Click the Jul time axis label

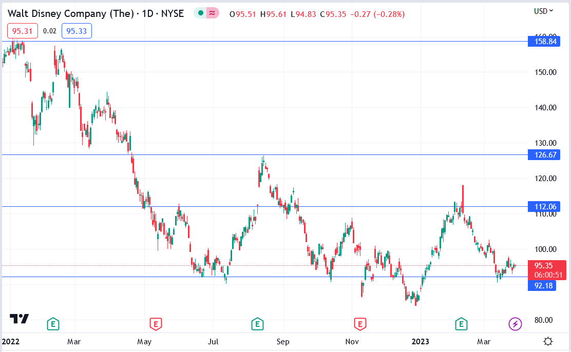pos(213,341)
